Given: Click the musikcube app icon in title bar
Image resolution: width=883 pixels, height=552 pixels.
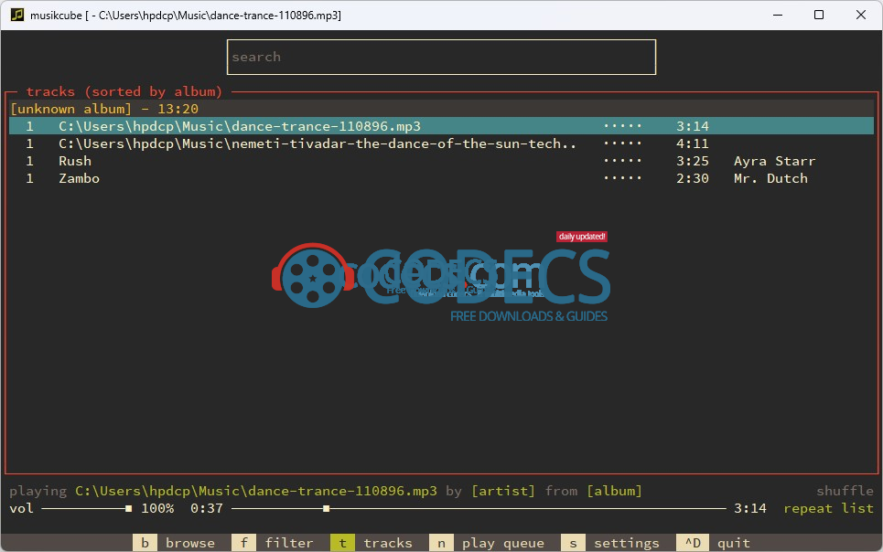Looking at the screenshot, I should click(17, 15).
